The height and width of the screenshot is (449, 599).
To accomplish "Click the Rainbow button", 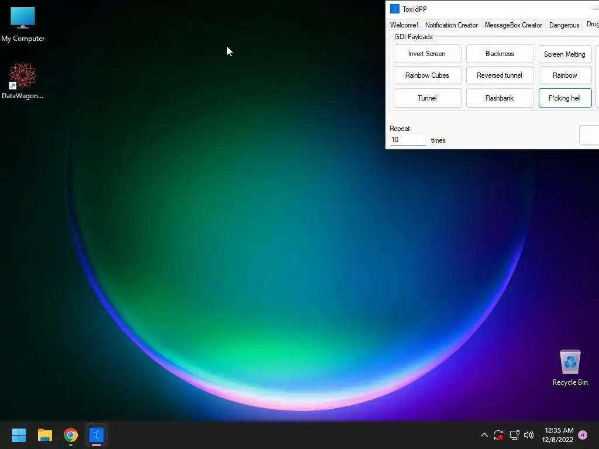I will [x=565, y=75].
